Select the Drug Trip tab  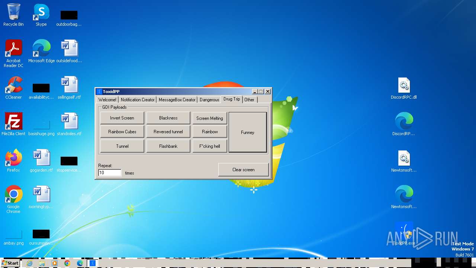click(x=232, y=99)
